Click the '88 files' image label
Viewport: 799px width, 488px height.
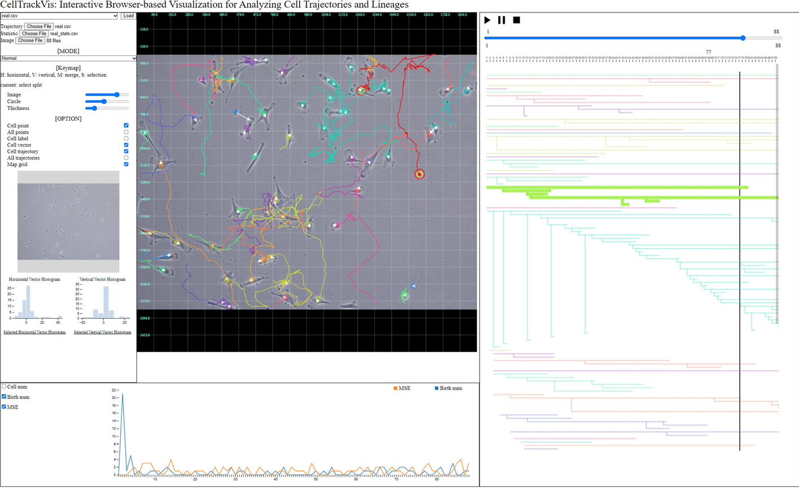click(54, 41)
